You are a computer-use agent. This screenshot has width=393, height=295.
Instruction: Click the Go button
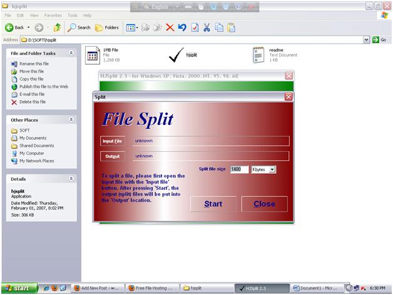379,39
